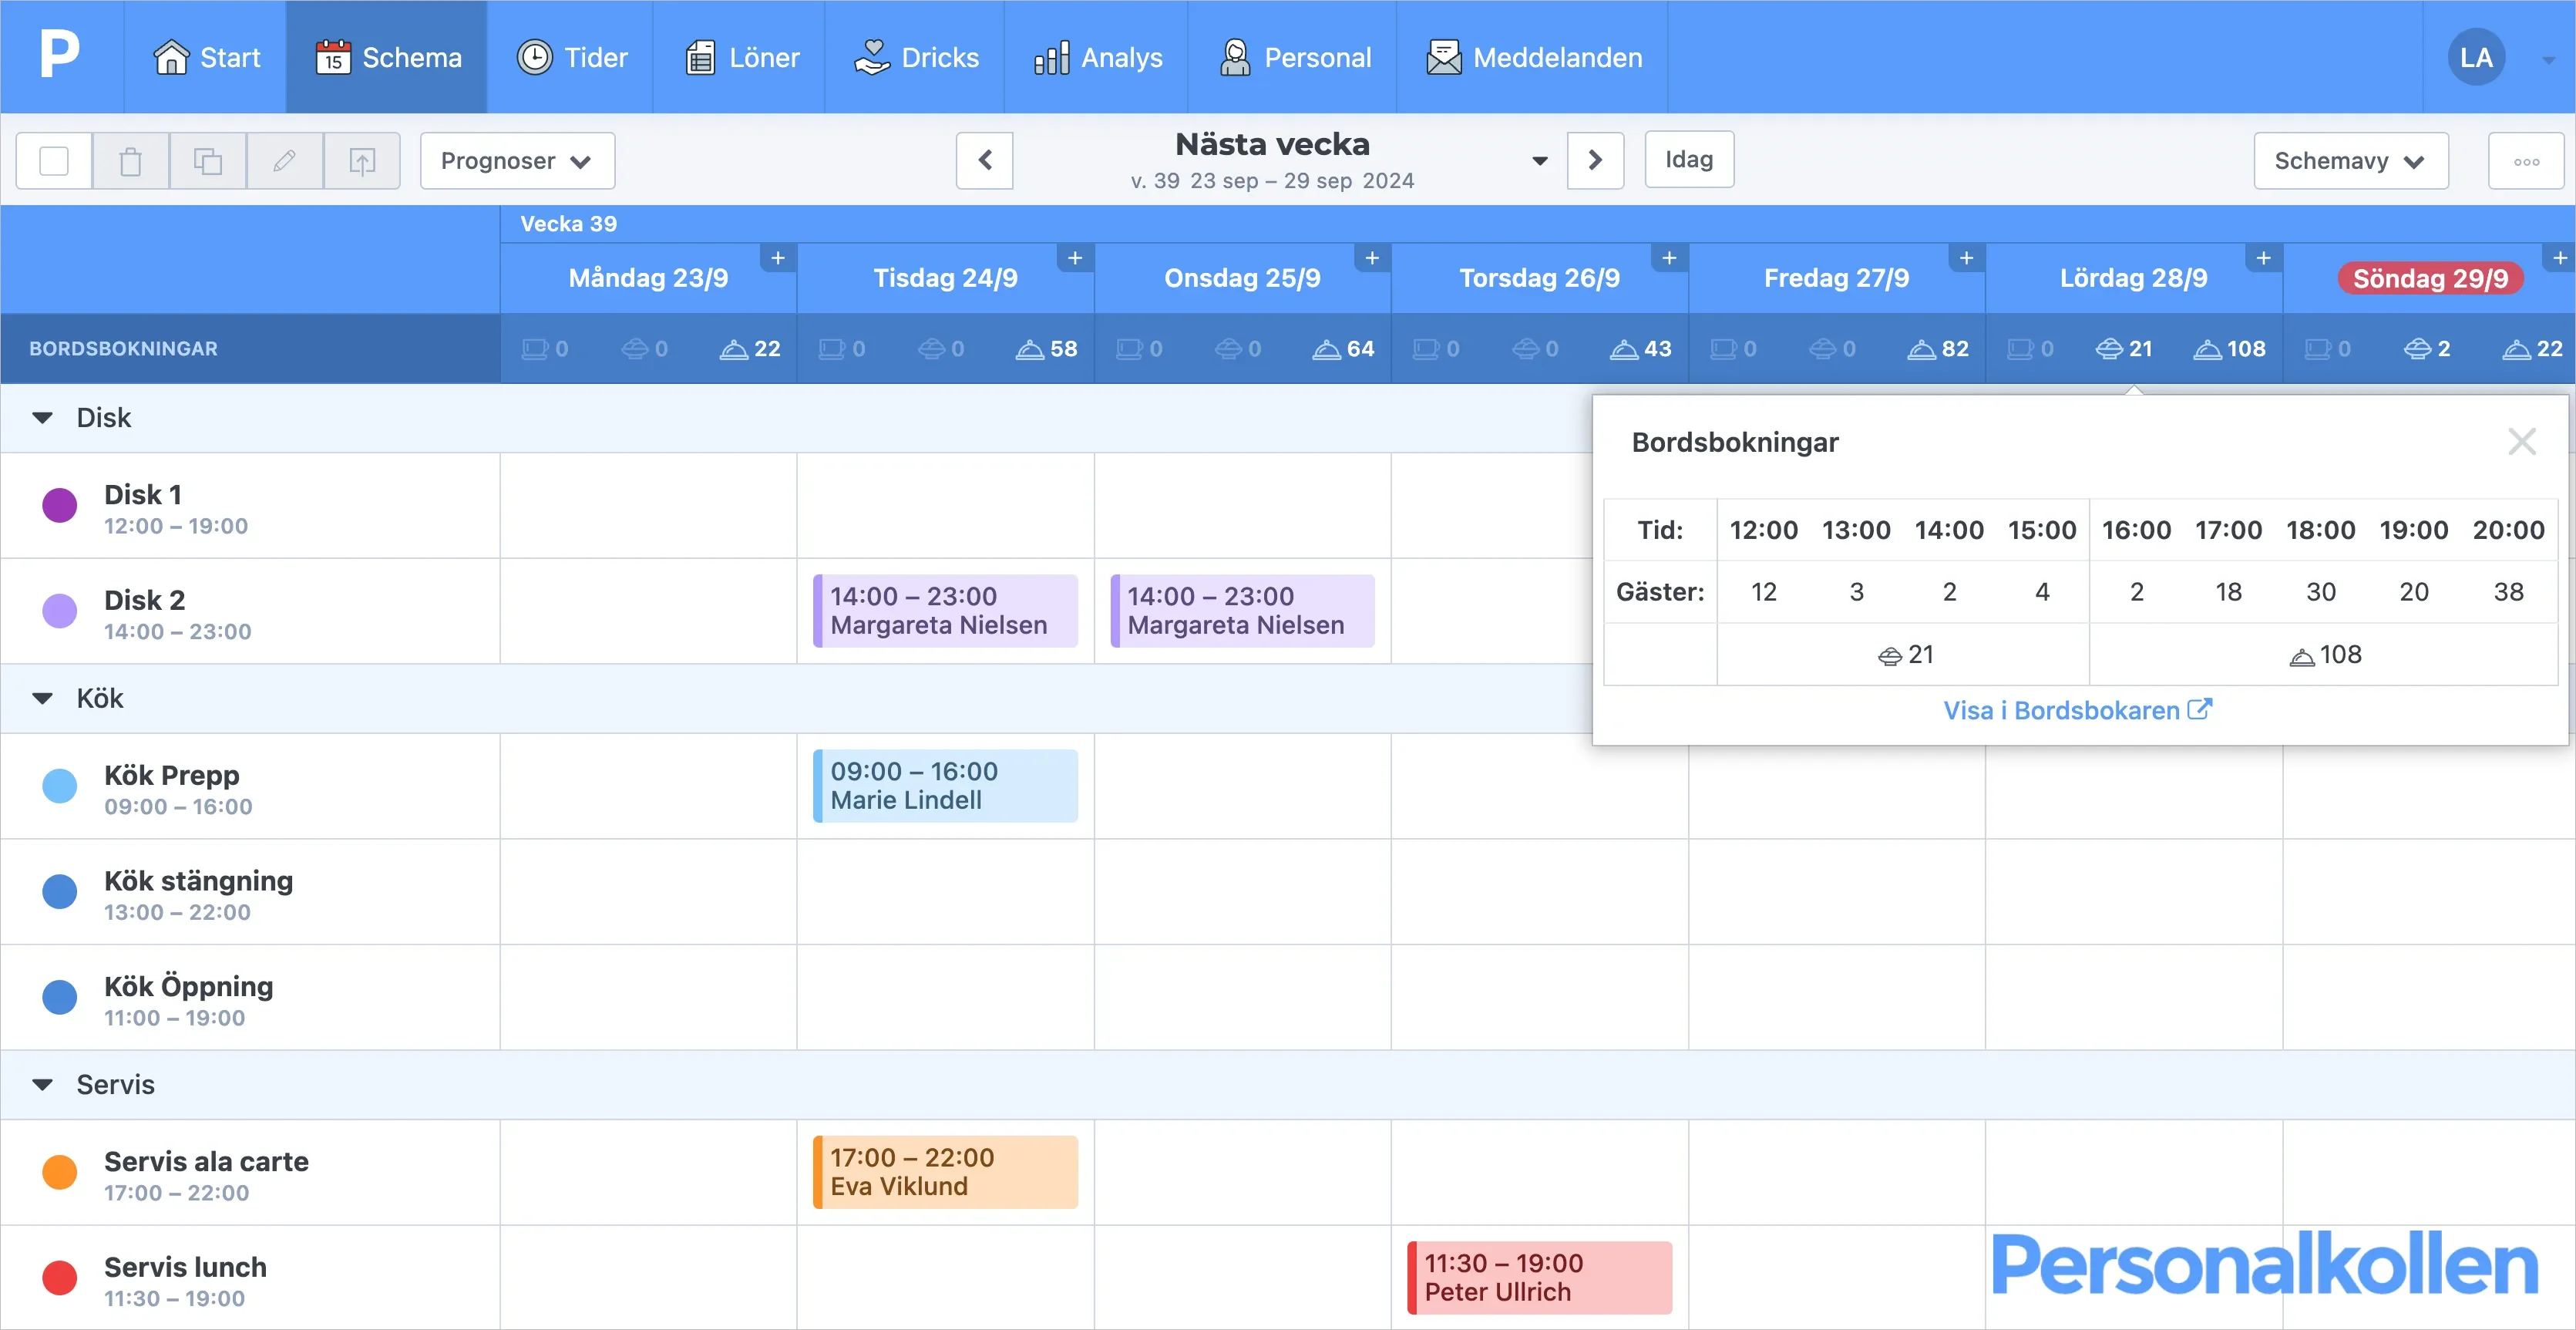Click the plus icon on Fredag 27/9
The height and width of the screenshot is (1330, 2576).
(1965, 258)
